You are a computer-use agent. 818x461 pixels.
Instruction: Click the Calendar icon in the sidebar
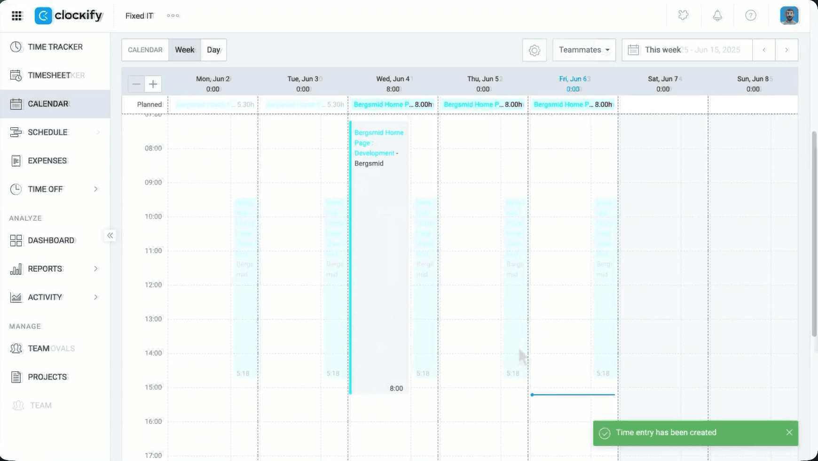coord(16,104)
